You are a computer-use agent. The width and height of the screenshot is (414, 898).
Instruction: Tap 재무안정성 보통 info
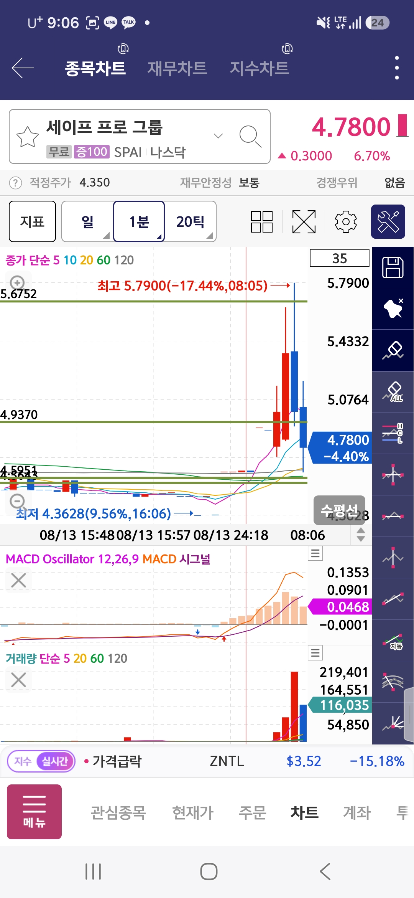pyautogui.click(x=220, y=183)
